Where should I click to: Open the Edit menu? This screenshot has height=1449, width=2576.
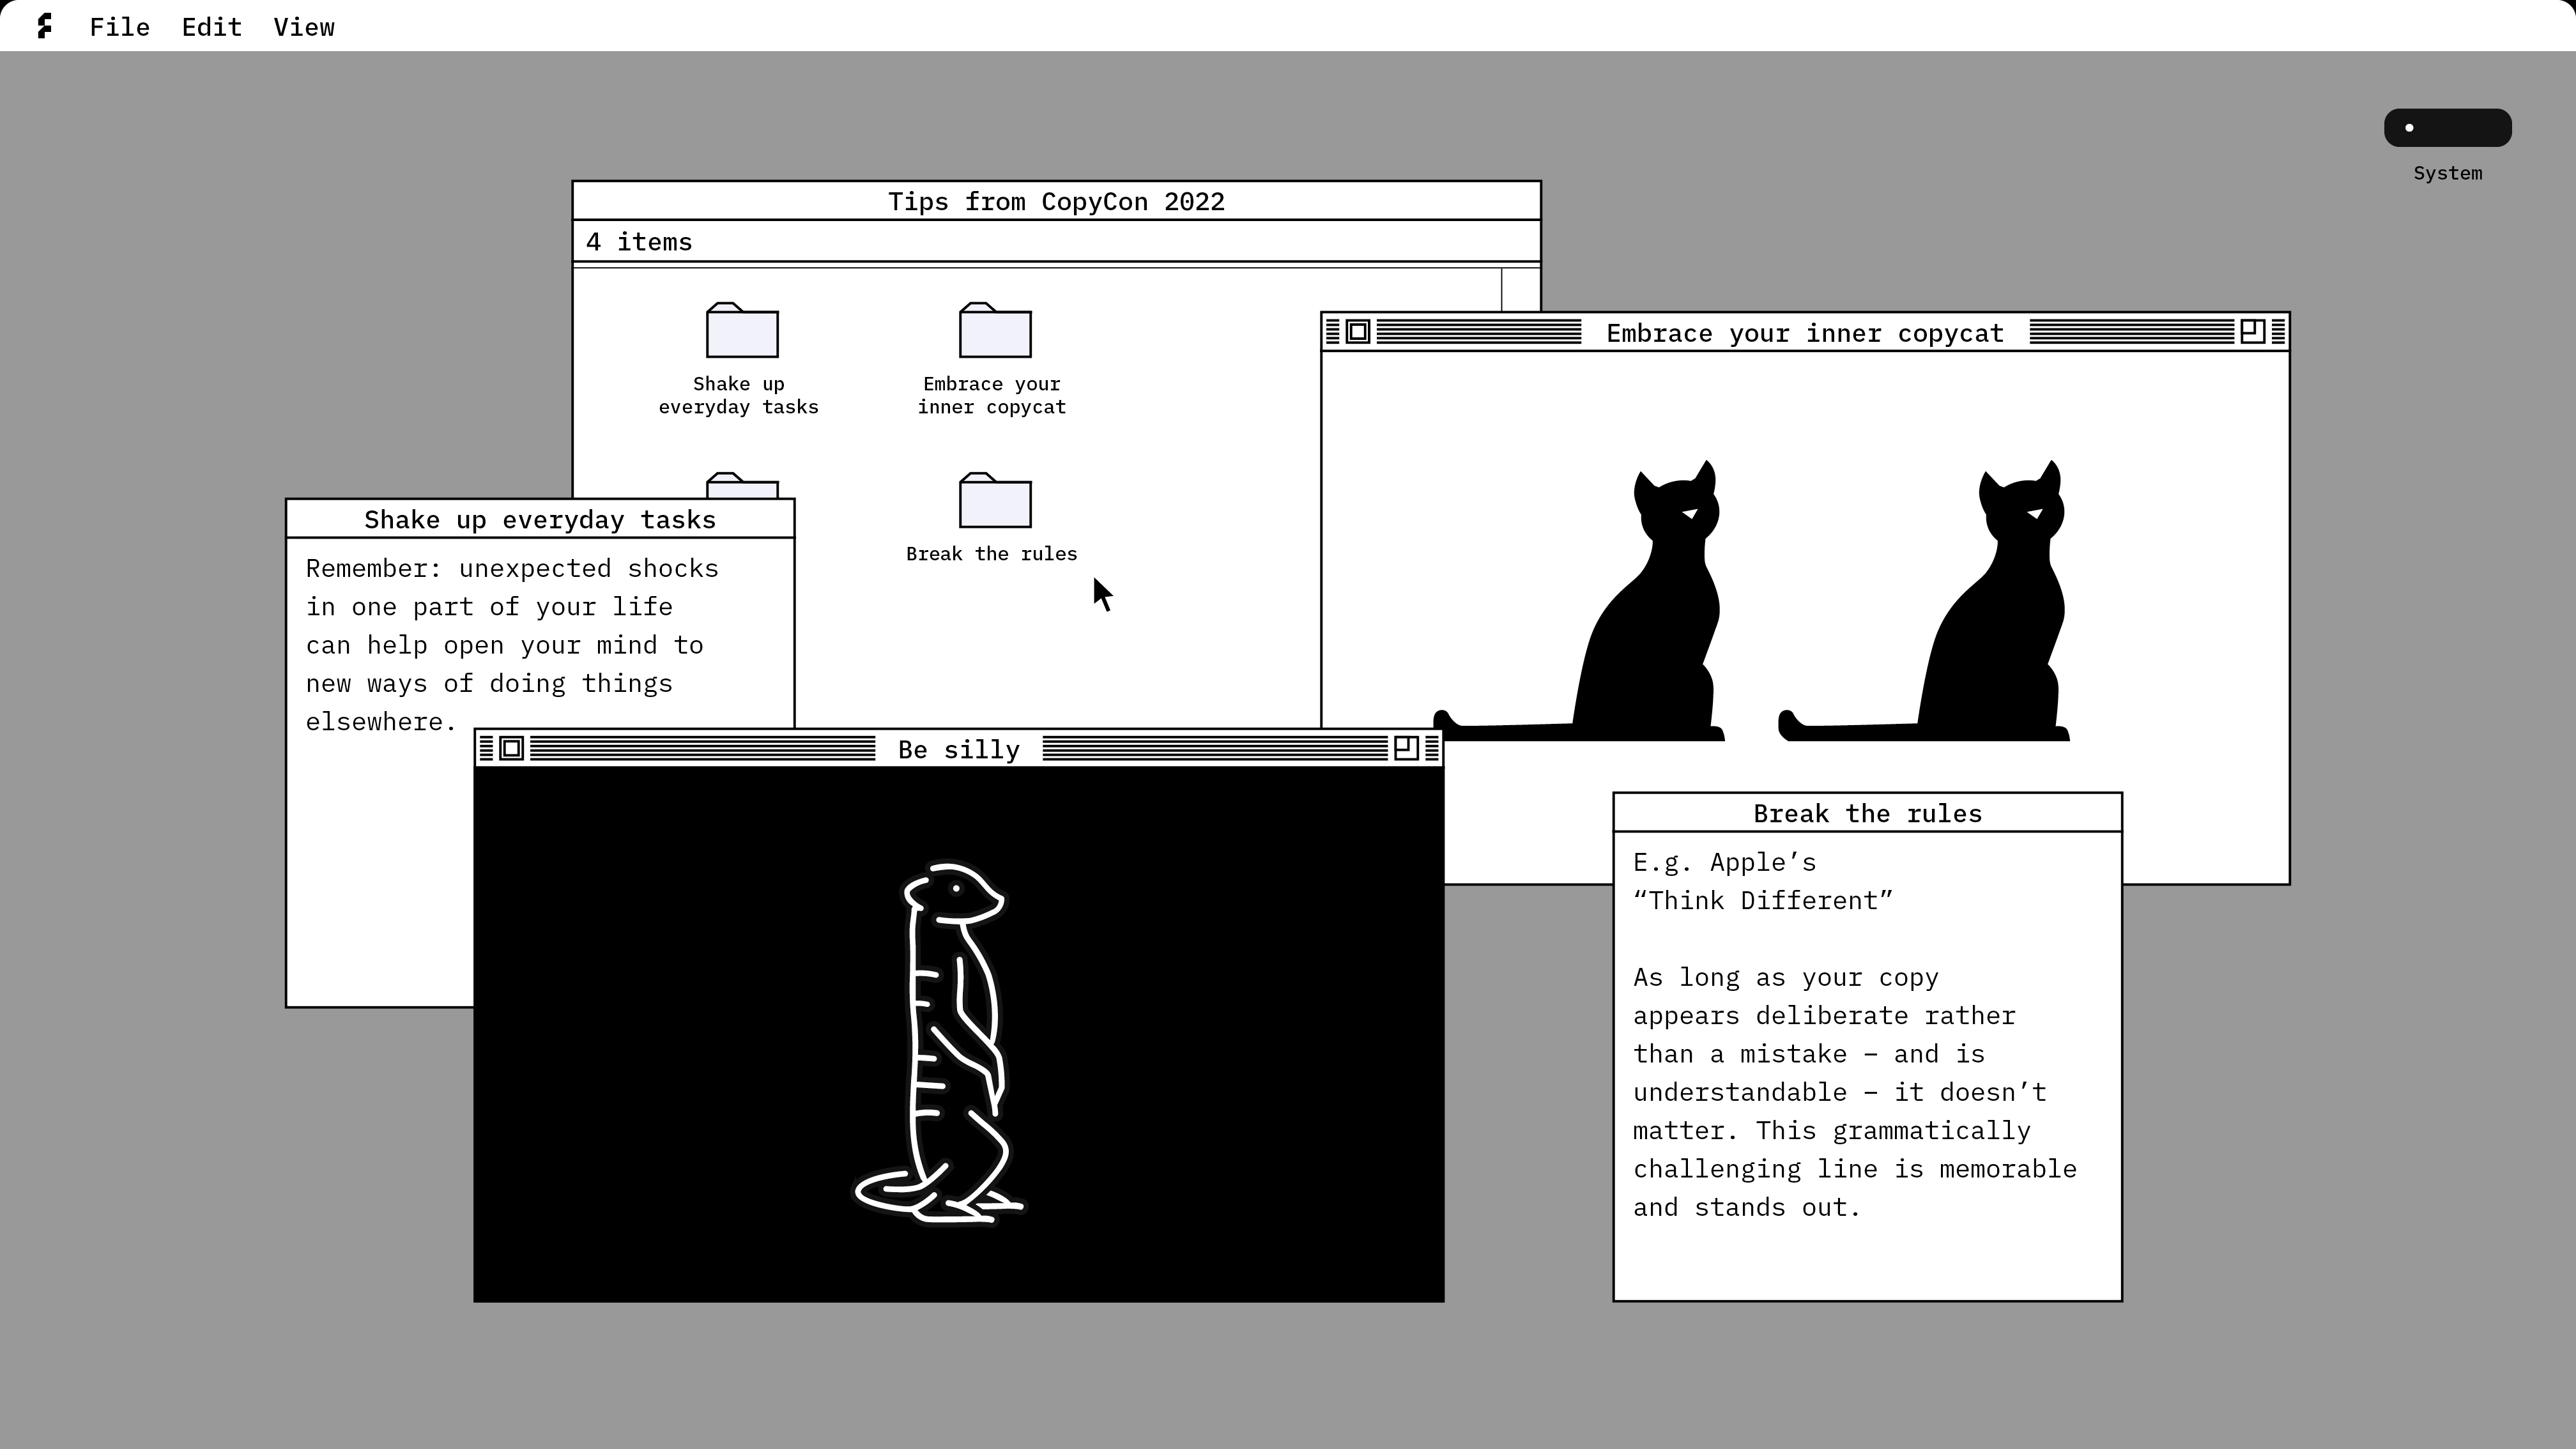click(211, 27)
